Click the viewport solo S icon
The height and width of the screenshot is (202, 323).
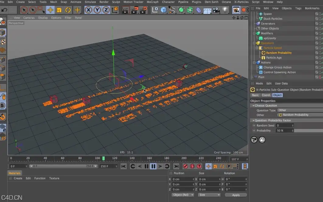pos(3,106)
